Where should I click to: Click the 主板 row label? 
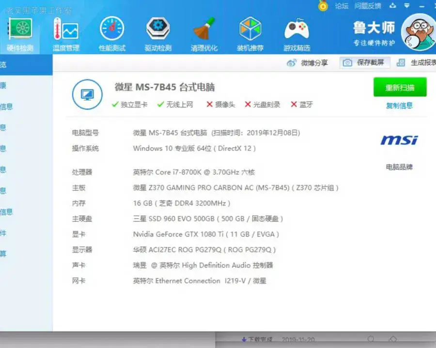click(78, 188)
